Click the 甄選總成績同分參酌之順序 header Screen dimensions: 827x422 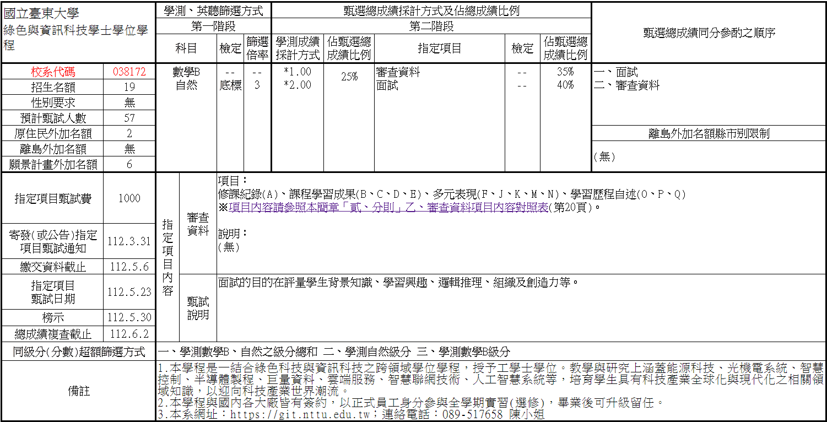[x=709, y=33]
